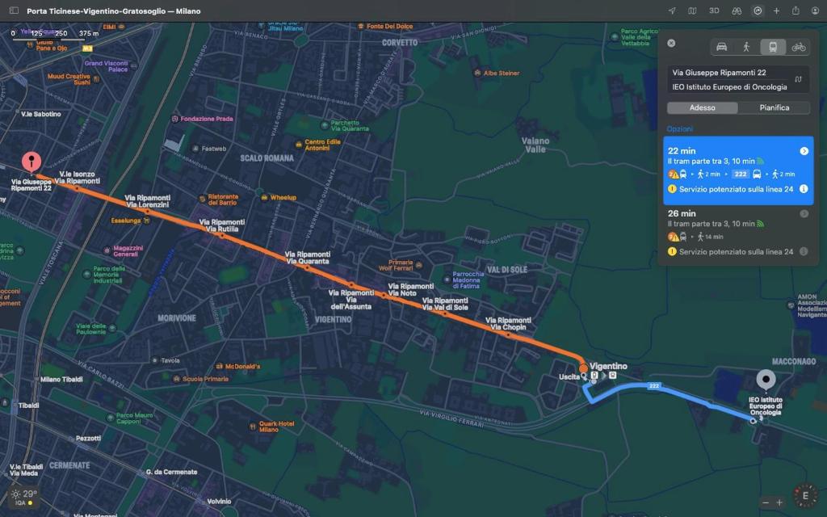Select public transit directions mode
The height and width of the screenshot is (517, 827).
(773, 47)
